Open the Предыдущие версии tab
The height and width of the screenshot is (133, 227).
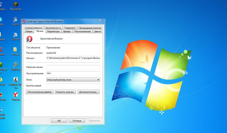90,28
